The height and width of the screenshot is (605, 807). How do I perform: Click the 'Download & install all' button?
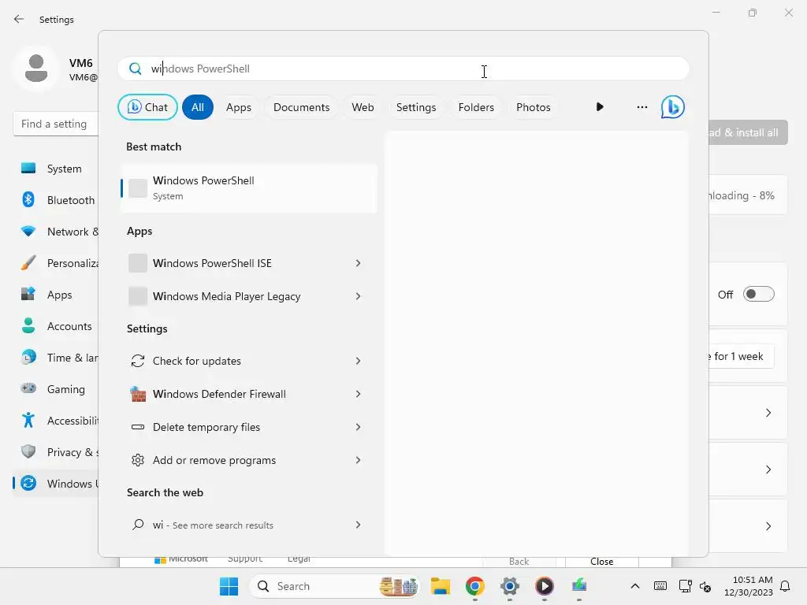[748, 132]
